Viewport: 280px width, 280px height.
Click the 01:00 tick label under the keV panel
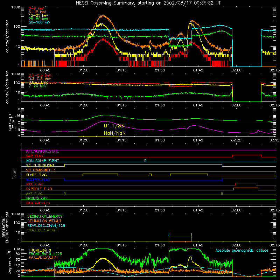pos(83,70)
